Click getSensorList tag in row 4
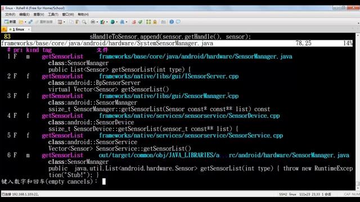Image resolution: width=360 pixels, height=202 pixels. [x=62, y=116]
